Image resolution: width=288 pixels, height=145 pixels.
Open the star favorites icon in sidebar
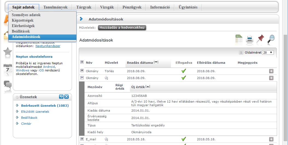(x=8, y=52)
